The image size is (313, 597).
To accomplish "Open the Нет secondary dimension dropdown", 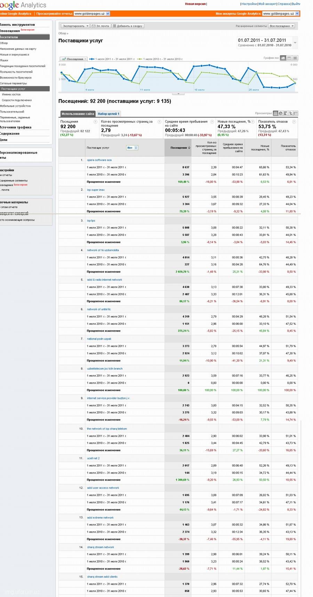I will [132, 148].
